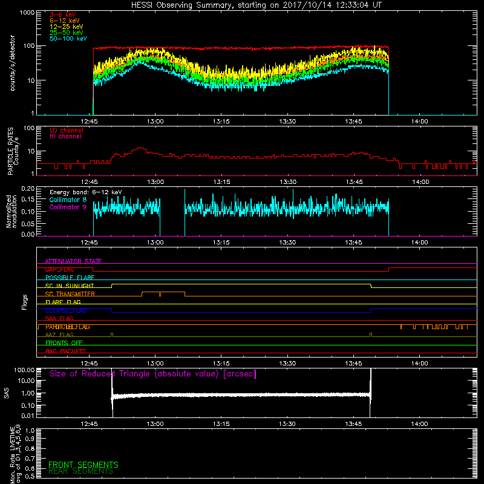Click the SAA_FLAG label
The image size is (484, 484).
coord(59,318)
